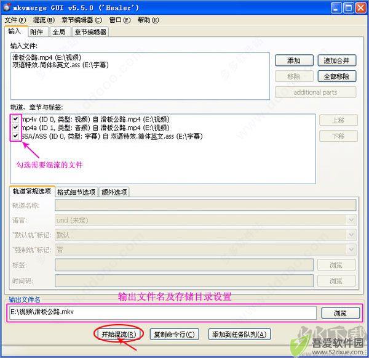
Task: Maximize the mkvmerge GUI window
Action: click(349, 8)
